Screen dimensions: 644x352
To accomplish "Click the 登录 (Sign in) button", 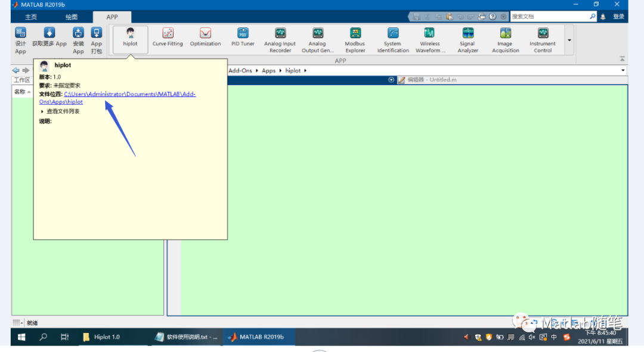I will coord(618,17).
